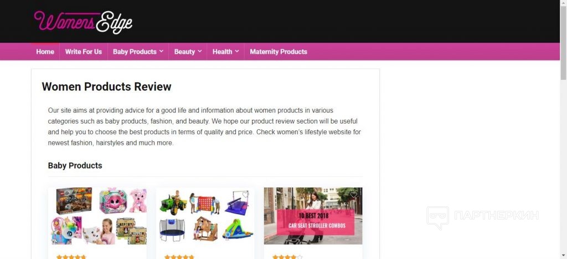This screenshot has width=567, height=259.
Task: Click the heart icon on outdoor toys image
Action: [x=245, y=195]
